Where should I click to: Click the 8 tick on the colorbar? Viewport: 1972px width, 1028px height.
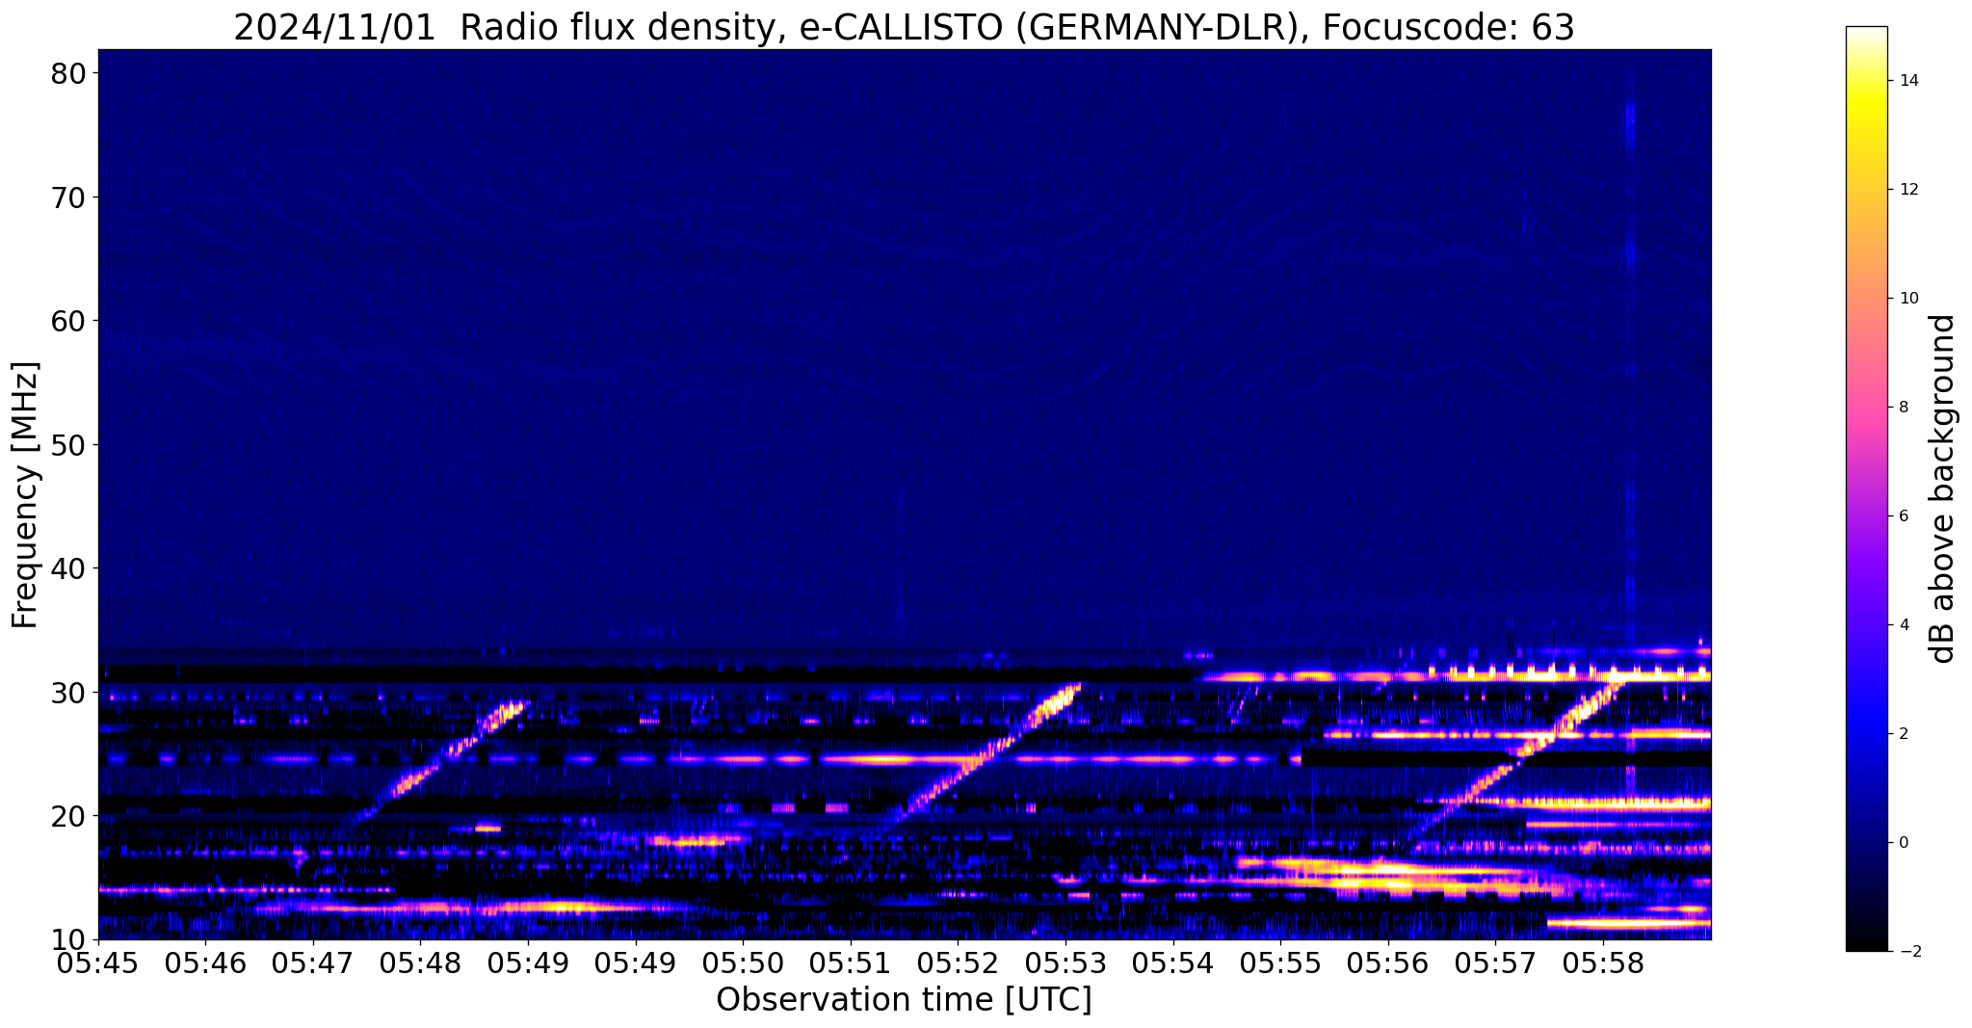click(1904, 408)
